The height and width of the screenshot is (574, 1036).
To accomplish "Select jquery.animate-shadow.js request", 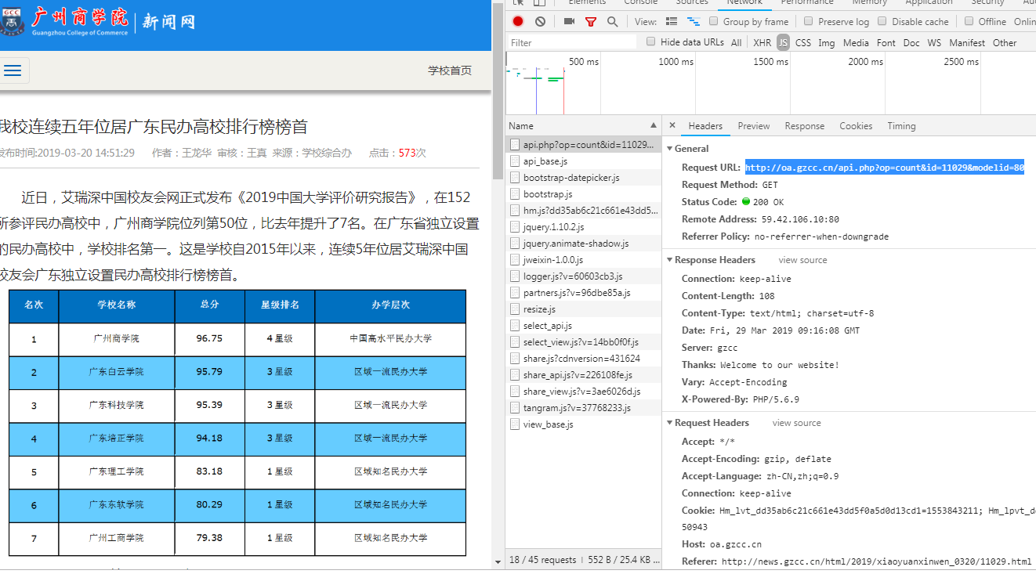I will [x=584, y=244].
